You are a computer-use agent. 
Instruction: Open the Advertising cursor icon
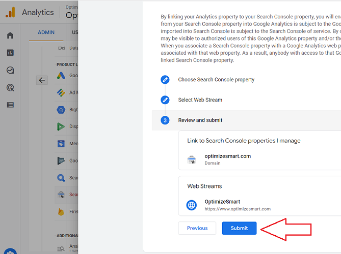point(10,87)
